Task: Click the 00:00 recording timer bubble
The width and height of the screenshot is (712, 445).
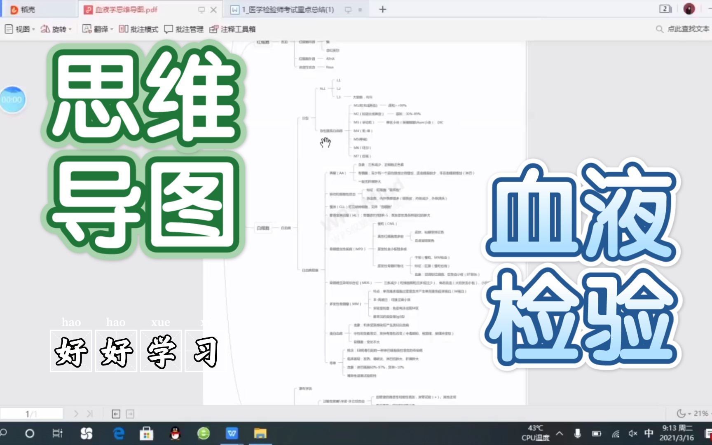Action: (12, 99)
